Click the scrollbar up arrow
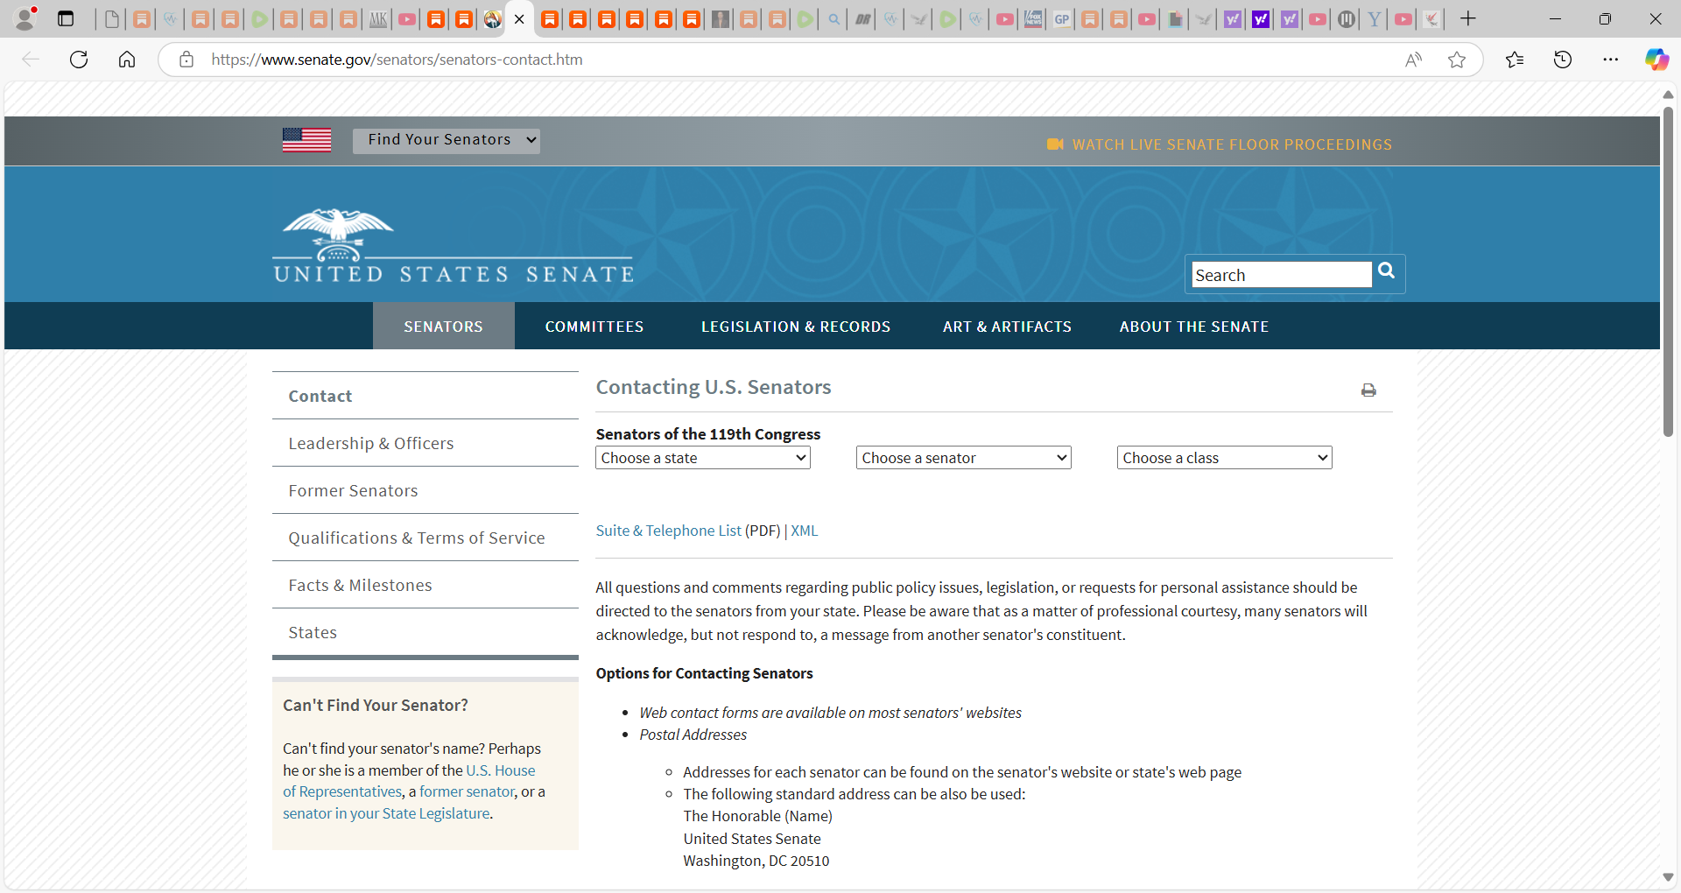Viewport: 1681px width, 893px height. pos(1668,94)
